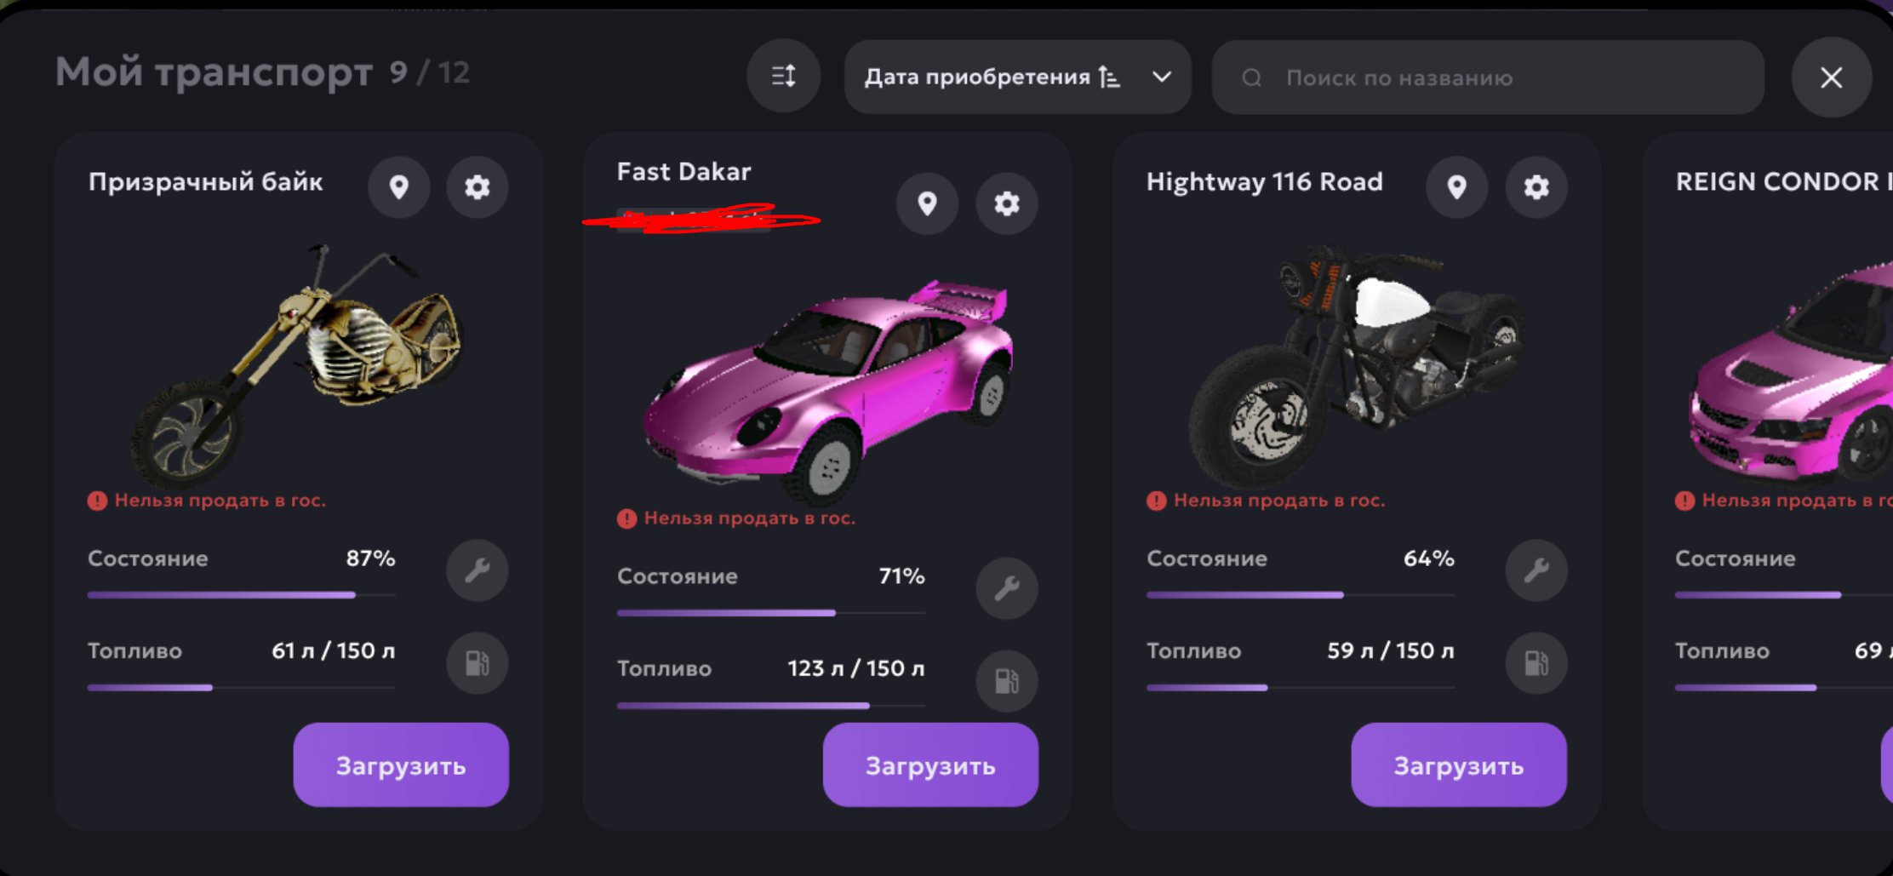This screenshot has height=876, width=1893.
Task: Open Hightway 116 Road settings gear
Action: (x=1536, y=186)
